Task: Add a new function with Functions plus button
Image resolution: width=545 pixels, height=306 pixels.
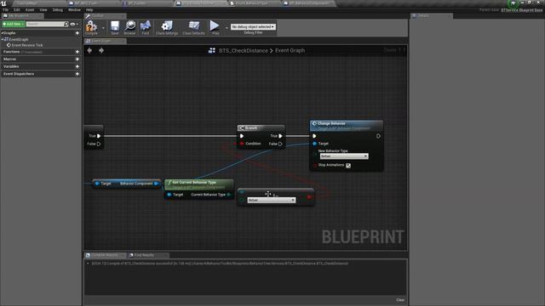Action: (77, 52)
